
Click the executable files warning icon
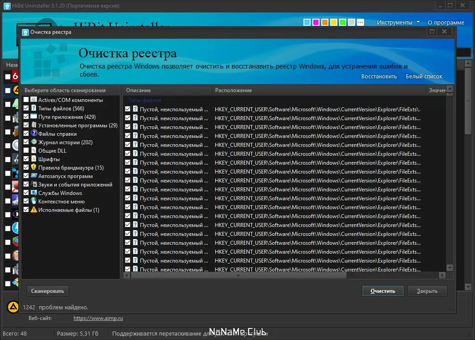point(33,210)
